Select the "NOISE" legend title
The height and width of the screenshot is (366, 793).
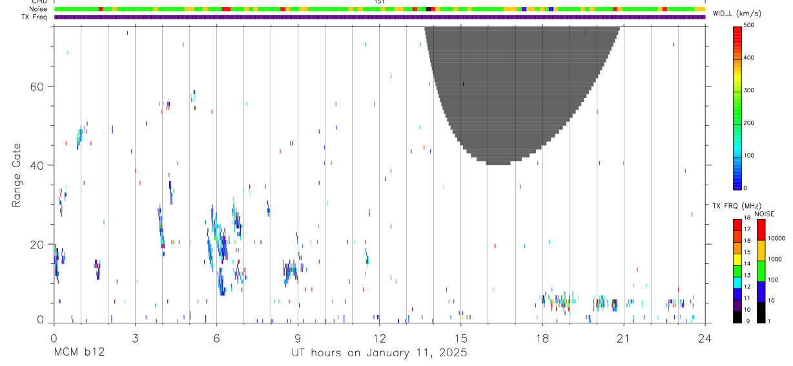(764, 214)
